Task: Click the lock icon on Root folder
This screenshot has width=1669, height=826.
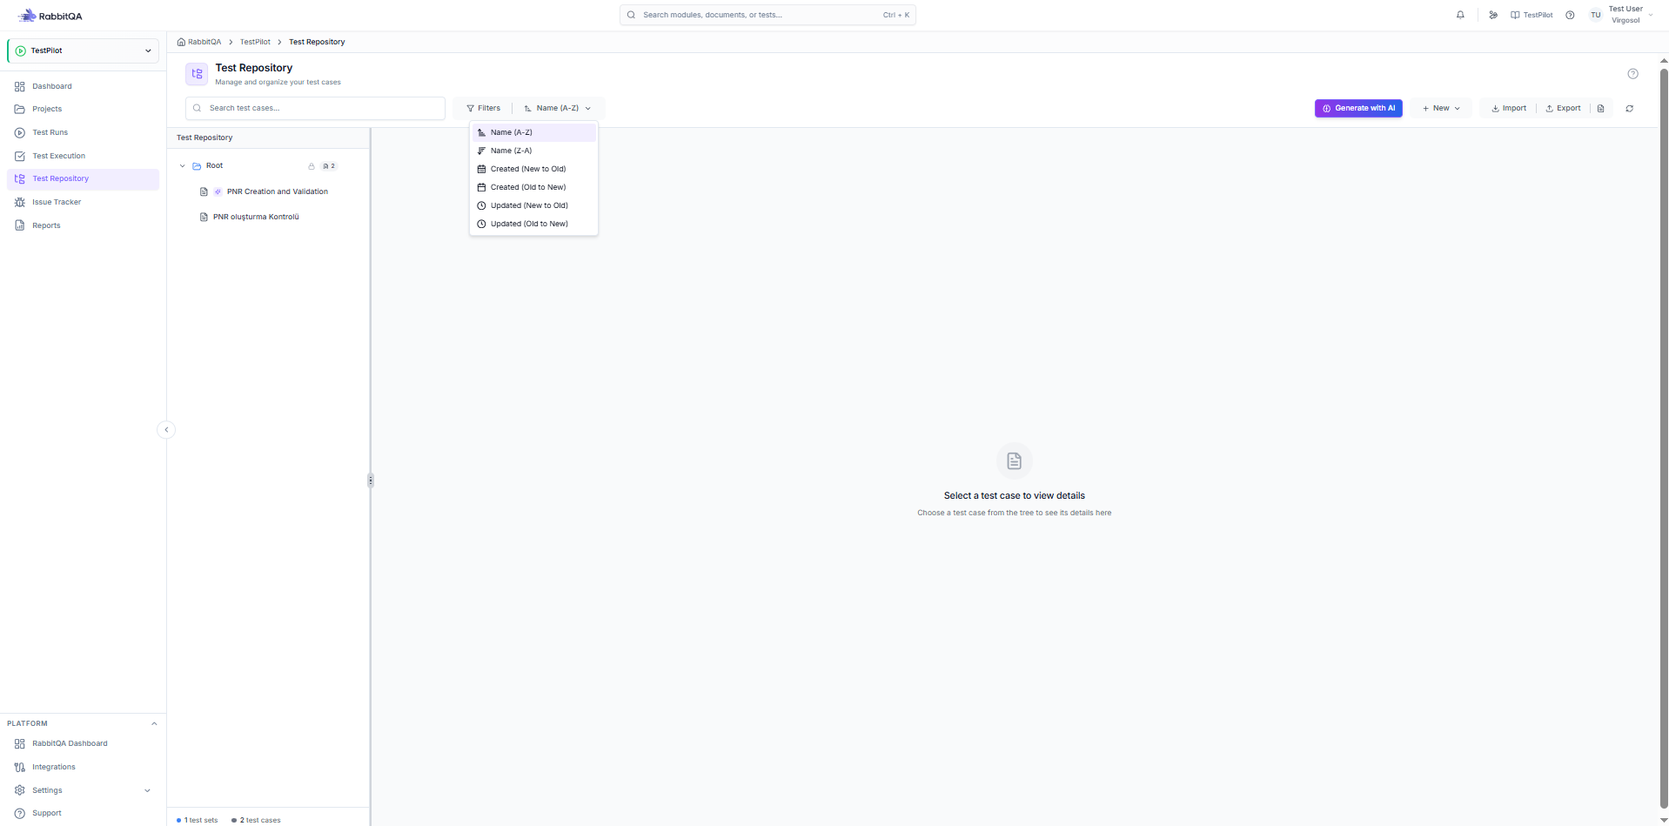Action: pos(311,166)
